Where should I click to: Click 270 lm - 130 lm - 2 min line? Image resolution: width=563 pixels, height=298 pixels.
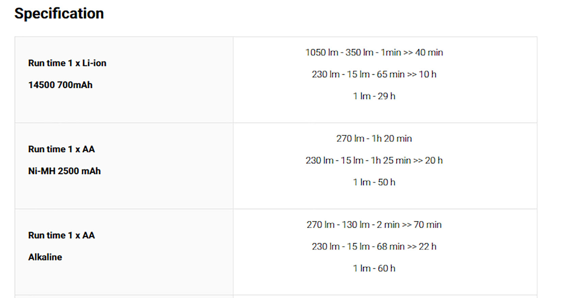[x=374, y=225]
